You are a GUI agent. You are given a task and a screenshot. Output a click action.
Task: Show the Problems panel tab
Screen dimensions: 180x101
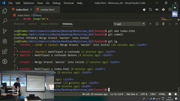click(x=19, y=24)
